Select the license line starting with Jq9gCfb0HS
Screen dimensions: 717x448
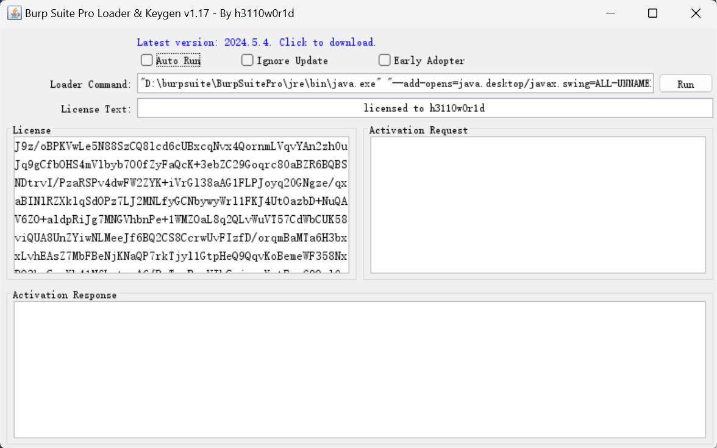coord(181,165)
